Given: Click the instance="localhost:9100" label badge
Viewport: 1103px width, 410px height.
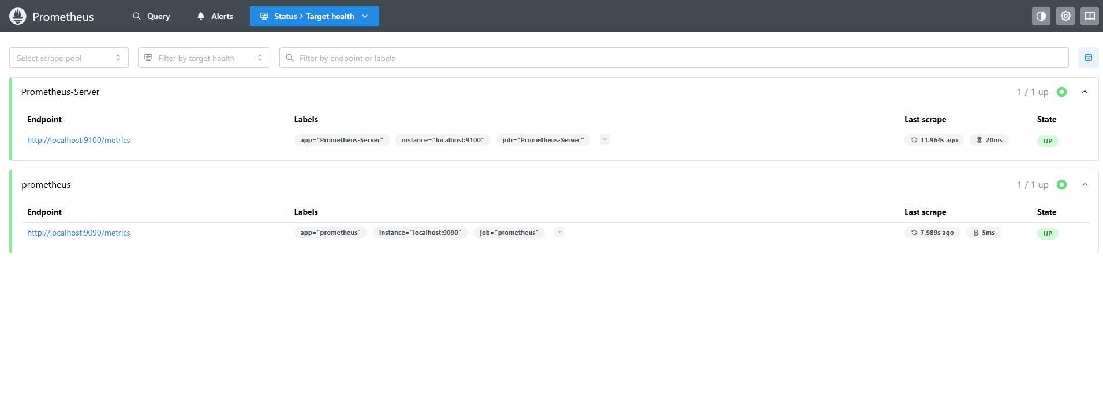Looking at the screenshot, I should pyautogui.click(x=443, y=140).
